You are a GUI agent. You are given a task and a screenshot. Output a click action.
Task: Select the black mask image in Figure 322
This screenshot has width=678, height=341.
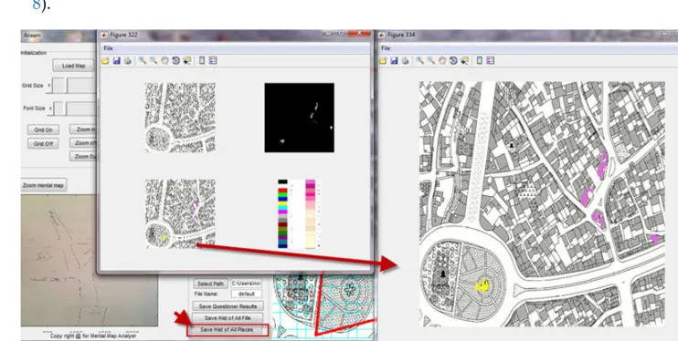[x=299, y=118]
